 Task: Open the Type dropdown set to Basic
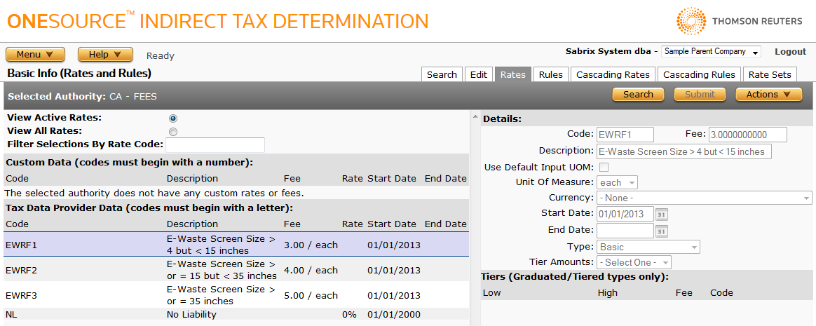[x=648, y=247]
